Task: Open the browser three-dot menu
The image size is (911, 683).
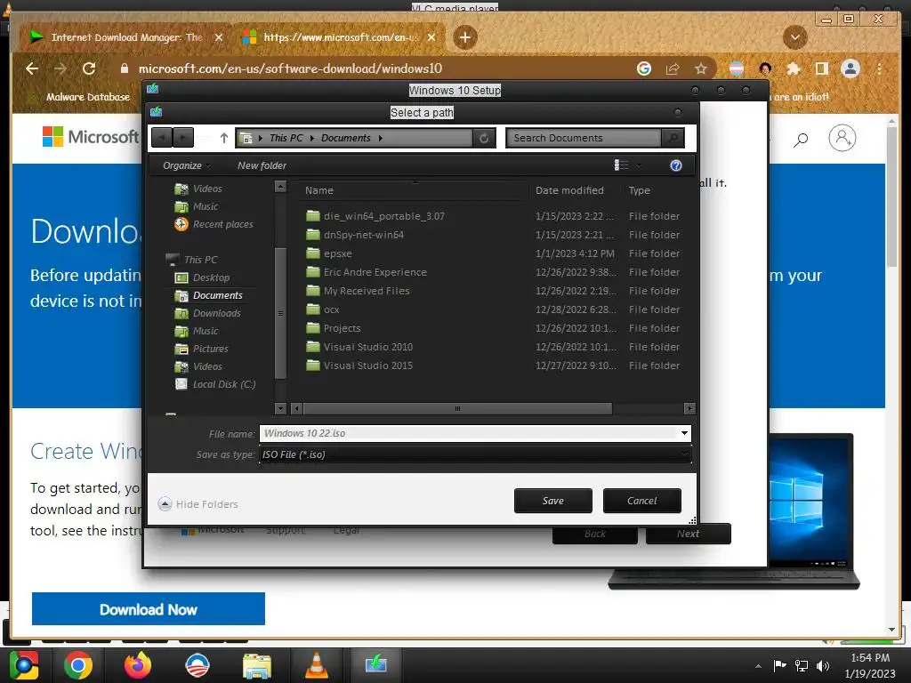Action: tap(880, 68)
